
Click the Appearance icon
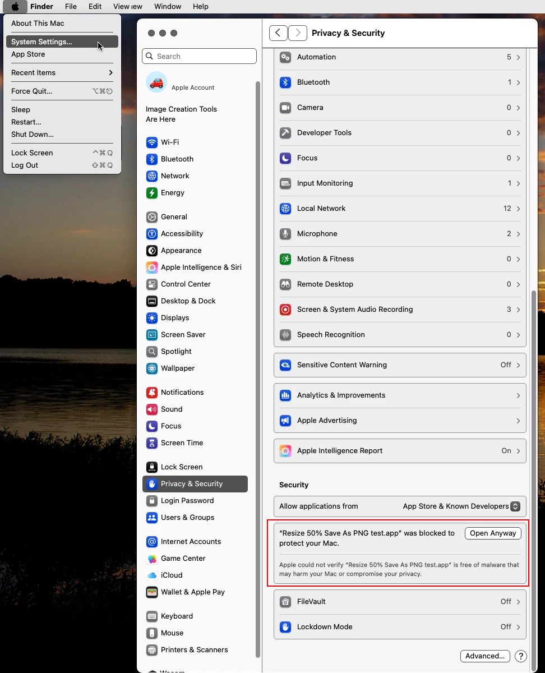[x=152, y=250]
